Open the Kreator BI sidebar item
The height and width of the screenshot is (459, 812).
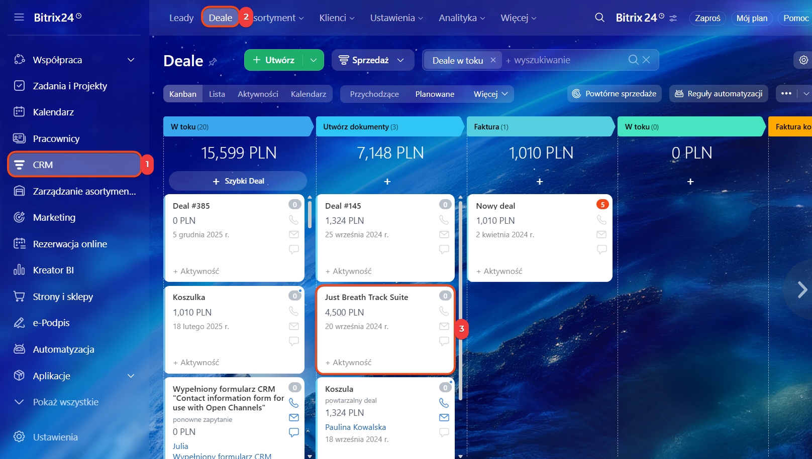coord(53,270)
